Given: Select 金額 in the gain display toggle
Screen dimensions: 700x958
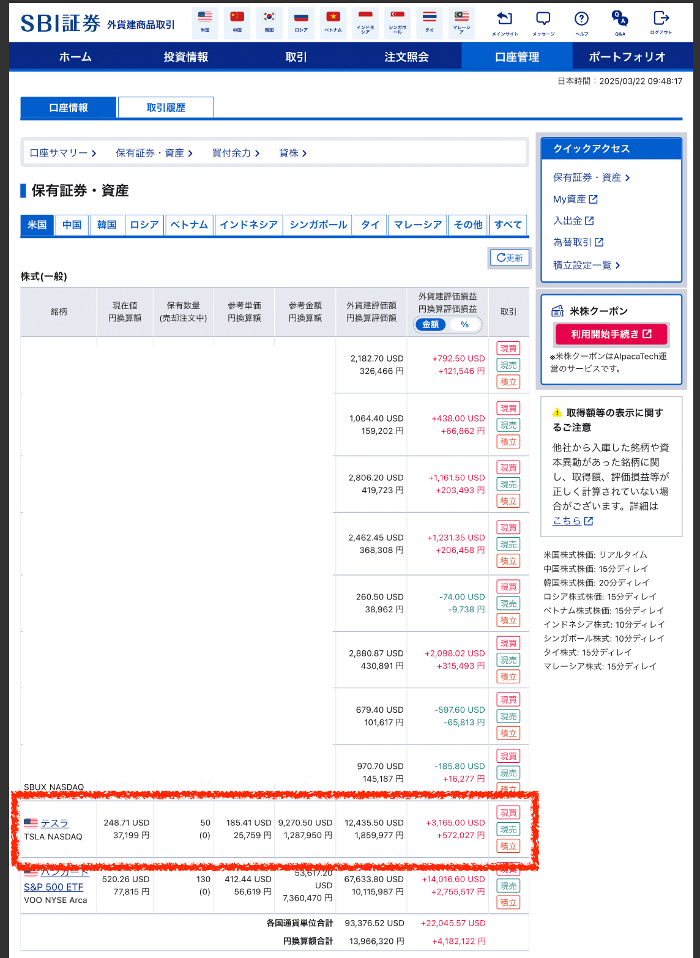Looking at the screenshot, I should coord(430,325).
